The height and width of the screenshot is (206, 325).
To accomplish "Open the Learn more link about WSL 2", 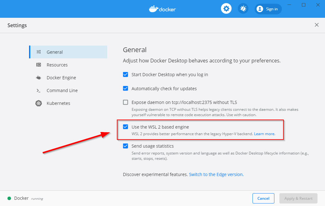I will point(264,134).
